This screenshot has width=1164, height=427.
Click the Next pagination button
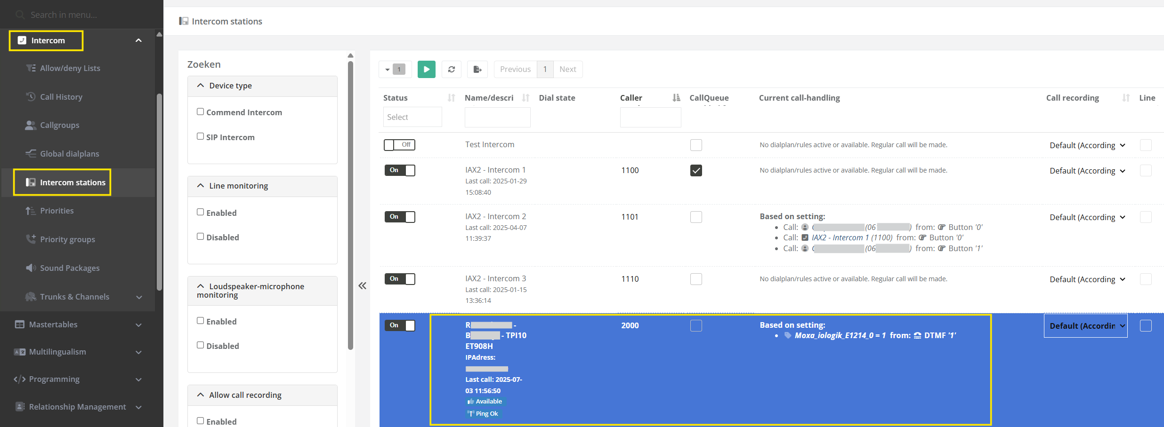(x=567, y=70)
